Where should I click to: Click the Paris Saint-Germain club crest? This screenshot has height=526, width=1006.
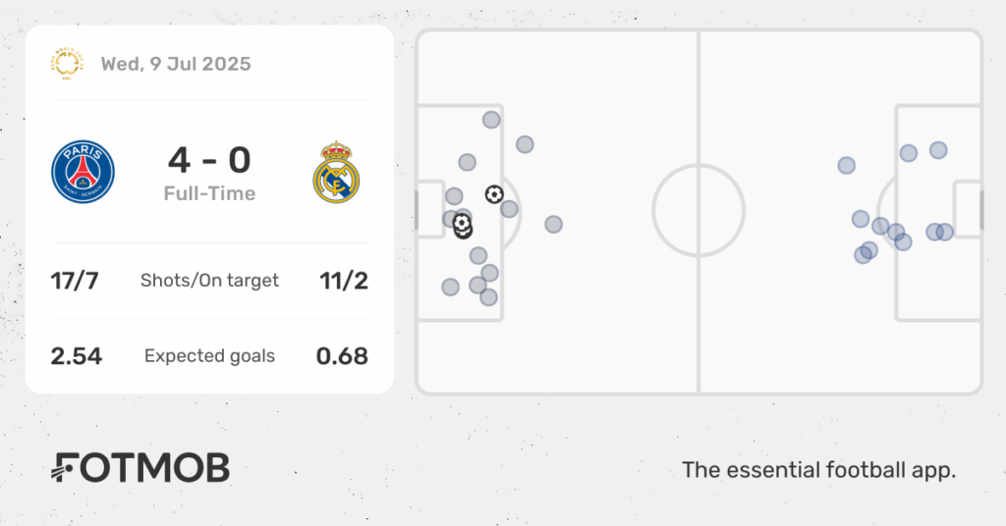[83, 172]
